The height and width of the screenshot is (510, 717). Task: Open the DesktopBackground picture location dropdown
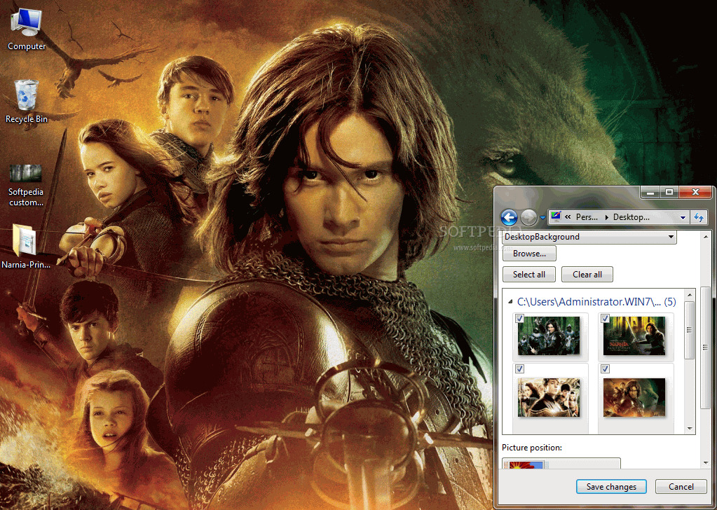point(589,237)
